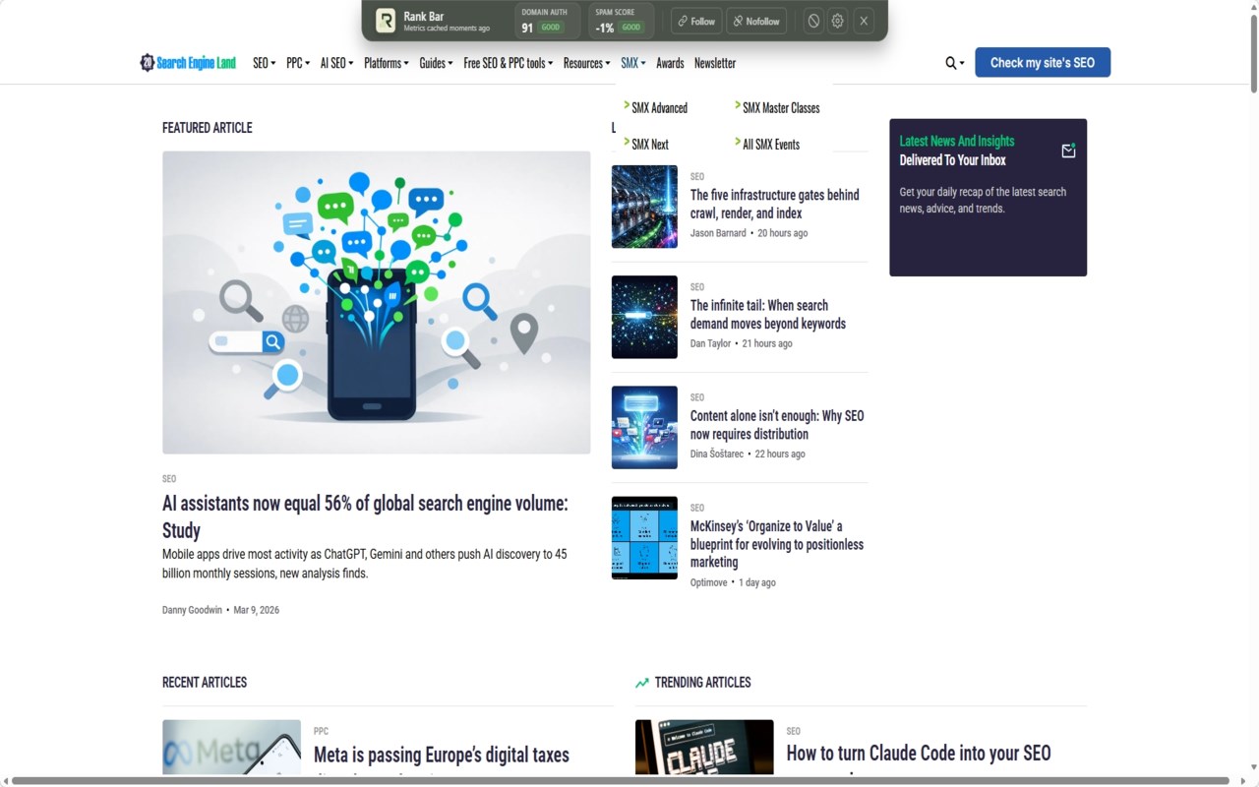This screenshot has width=1259, height=787.
Task: Click 'Mar 9, 2026' date text
Action: point(257,610)
